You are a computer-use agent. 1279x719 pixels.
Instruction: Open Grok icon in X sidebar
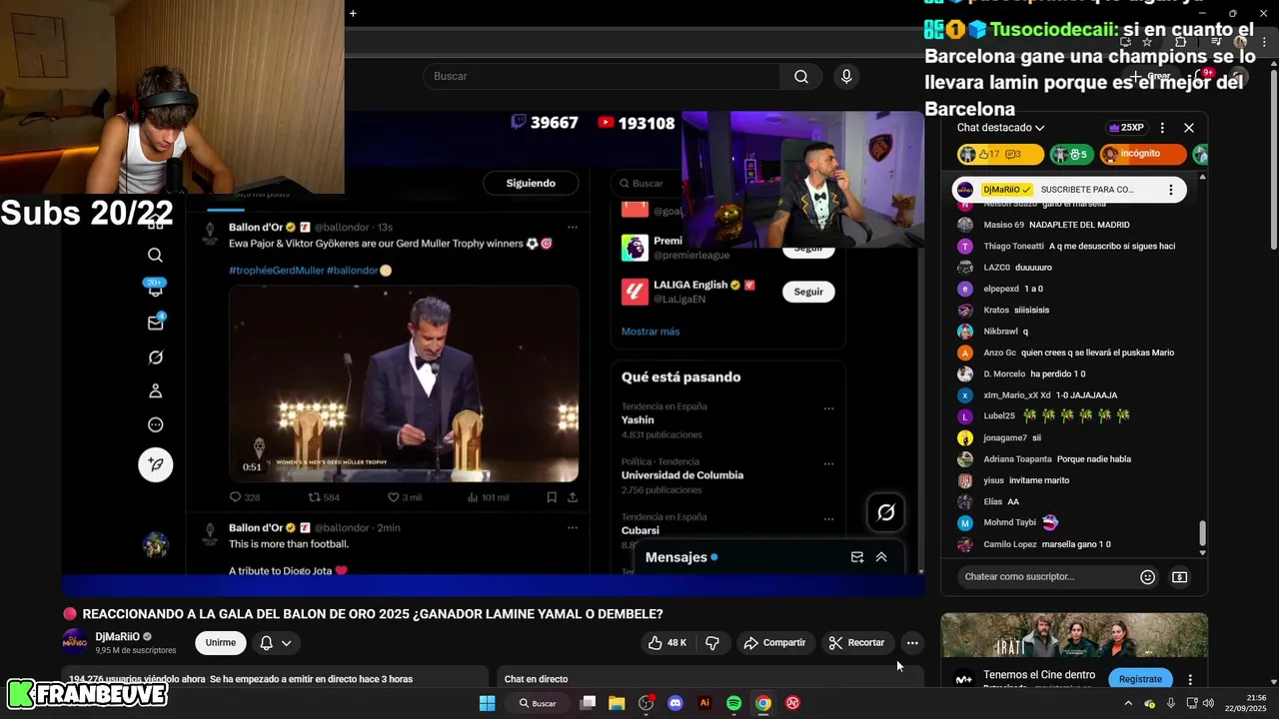coord(155,358)
